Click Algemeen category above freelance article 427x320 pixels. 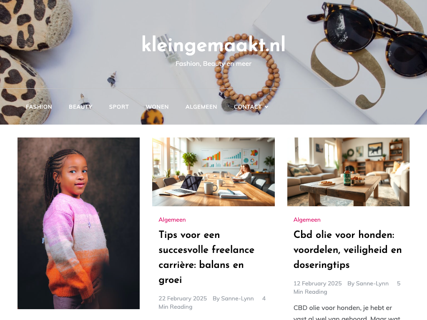(x=172, y=220)
